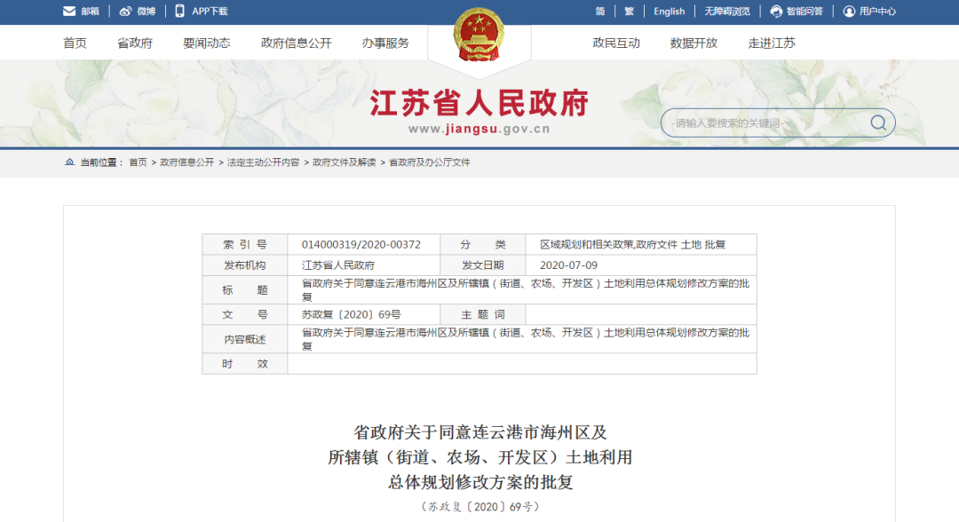Open 智能问答 text link
This screenshot has height=522, width=959.
(804, 11)
